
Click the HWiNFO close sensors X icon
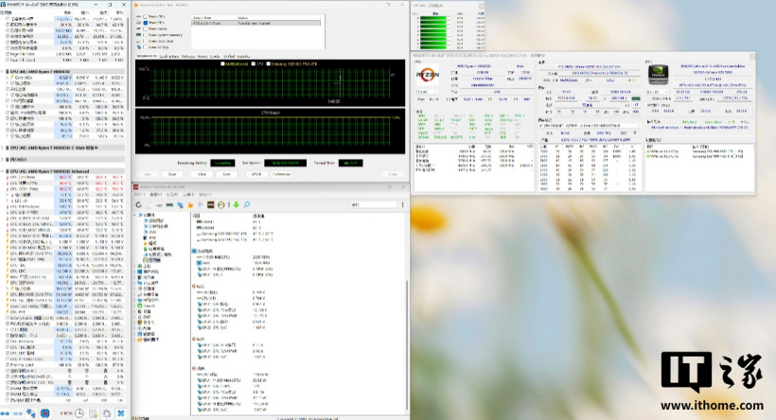[x=121, y=413]
